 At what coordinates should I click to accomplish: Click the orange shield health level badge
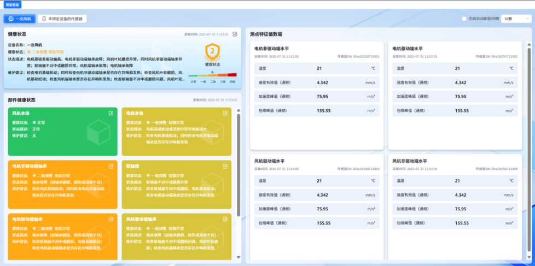(x=212, y=52)
